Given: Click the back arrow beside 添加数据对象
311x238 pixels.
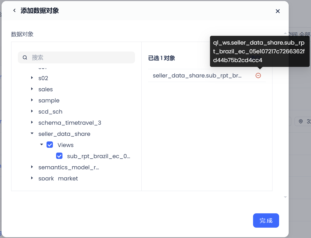Looking at the screenshot, I should click(x=14, y=11).
